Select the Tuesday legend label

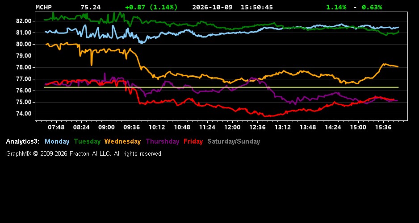click(x=87, y=142)
